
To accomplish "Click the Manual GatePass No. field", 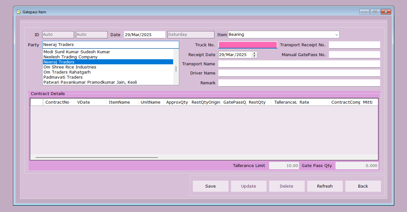I will coord(354,55).
